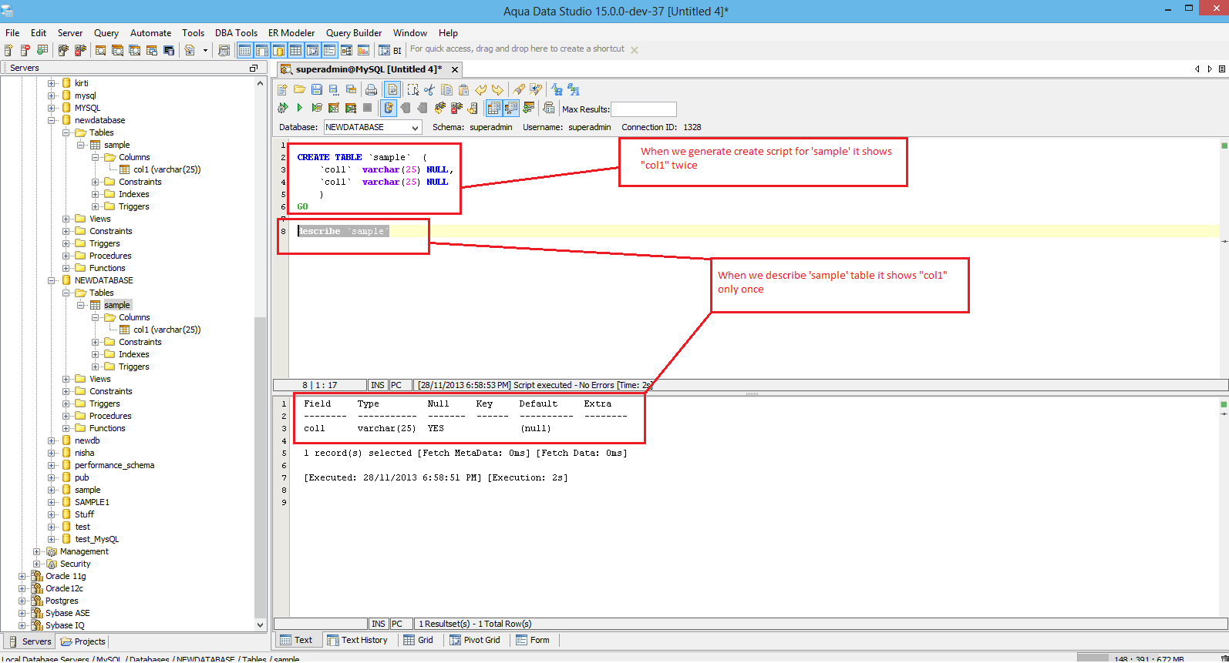Dismiss the quick access shortcut bar
Viewport: 1229px width, 663px height.
click(635, 50)
